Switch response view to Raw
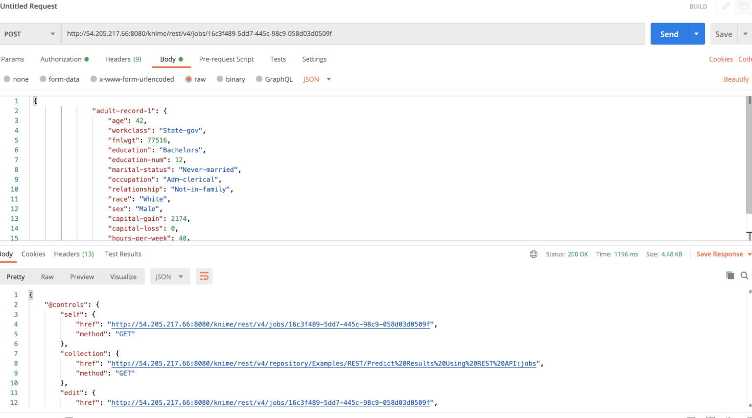The height and width of the screenshot is (418, 752). pos(47,277)
